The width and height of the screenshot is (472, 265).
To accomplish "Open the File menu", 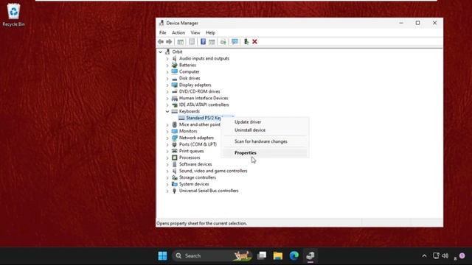I will pyautogui.click(x=162, y=32).
